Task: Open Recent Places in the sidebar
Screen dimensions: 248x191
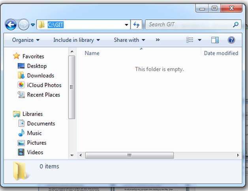Action: (x=43, y=95)
